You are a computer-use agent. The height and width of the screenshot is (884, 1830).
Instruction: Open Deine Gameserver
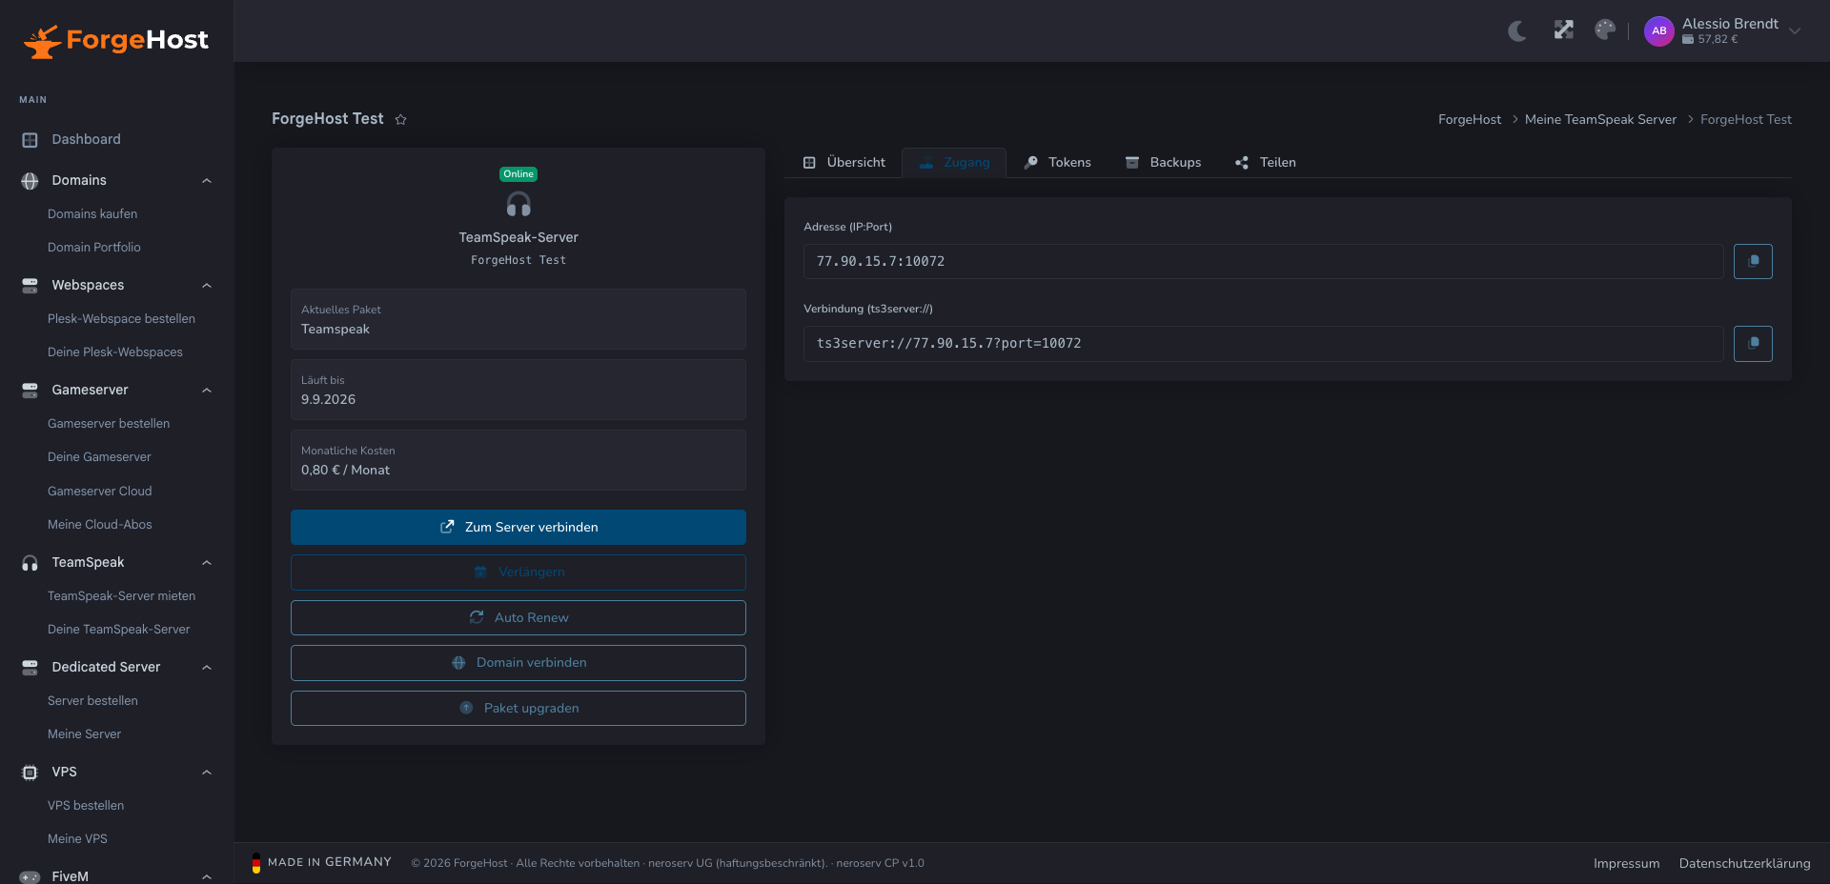click(x=99, y=457)
